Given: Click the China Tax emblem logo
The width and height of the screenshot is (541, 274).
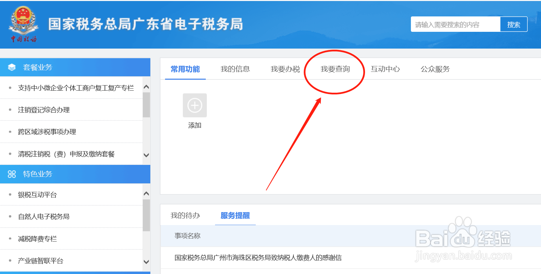Looking at the screenshot, I should 23,24.
